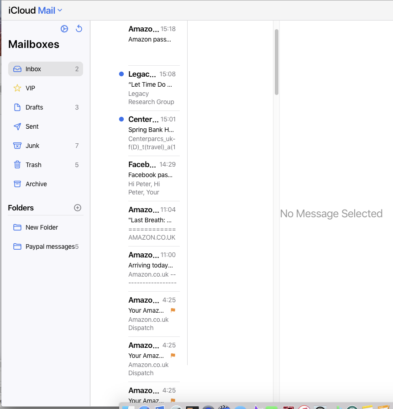Click the Archive box icon

(x=17, y=184)
